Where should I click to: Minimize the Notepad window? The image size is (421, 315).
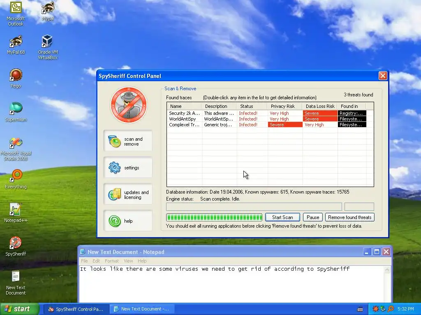point(367,252)
